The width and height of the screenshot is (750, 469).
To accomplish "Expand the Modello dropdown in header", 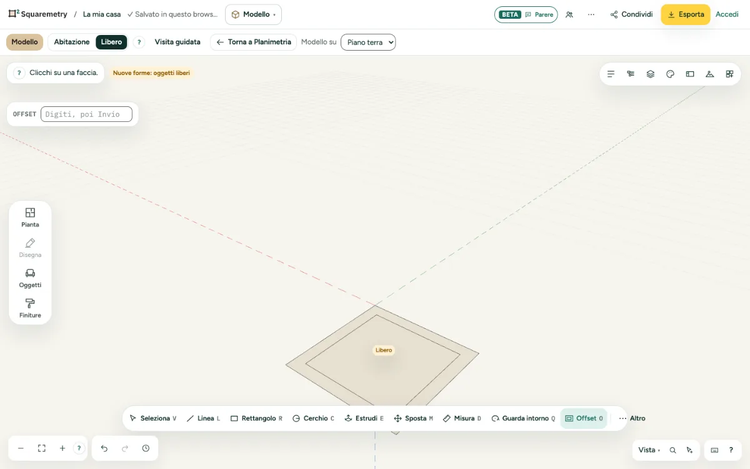I will [253, 14].
